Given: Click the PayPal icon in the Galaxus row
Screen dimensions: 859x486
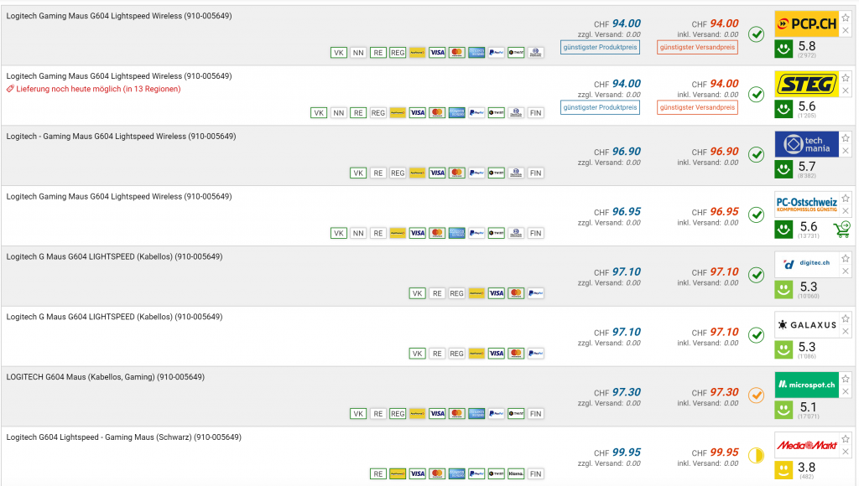Looking at the screenshot, I should tap(535, 354).
